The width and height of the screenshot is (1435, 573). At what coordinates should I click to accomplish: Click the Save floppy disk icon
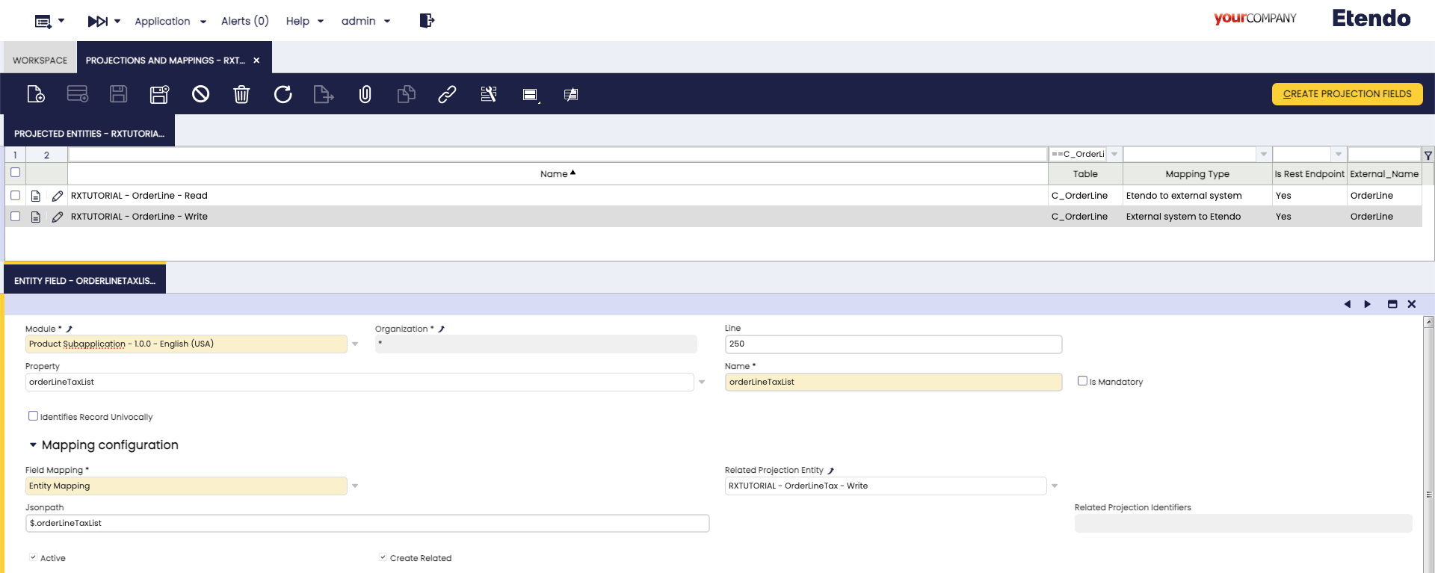click(x=119, y=94)
